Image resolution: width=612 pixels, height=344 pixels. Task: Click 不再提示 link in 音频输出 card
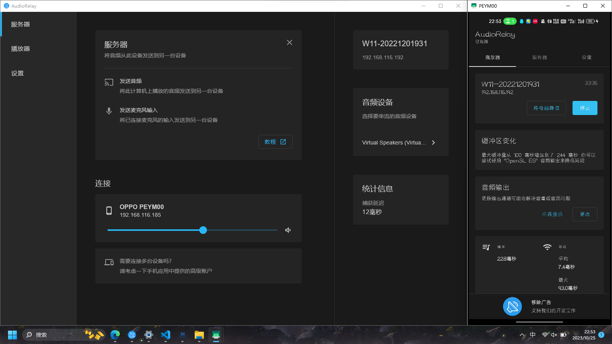[552, 214]
